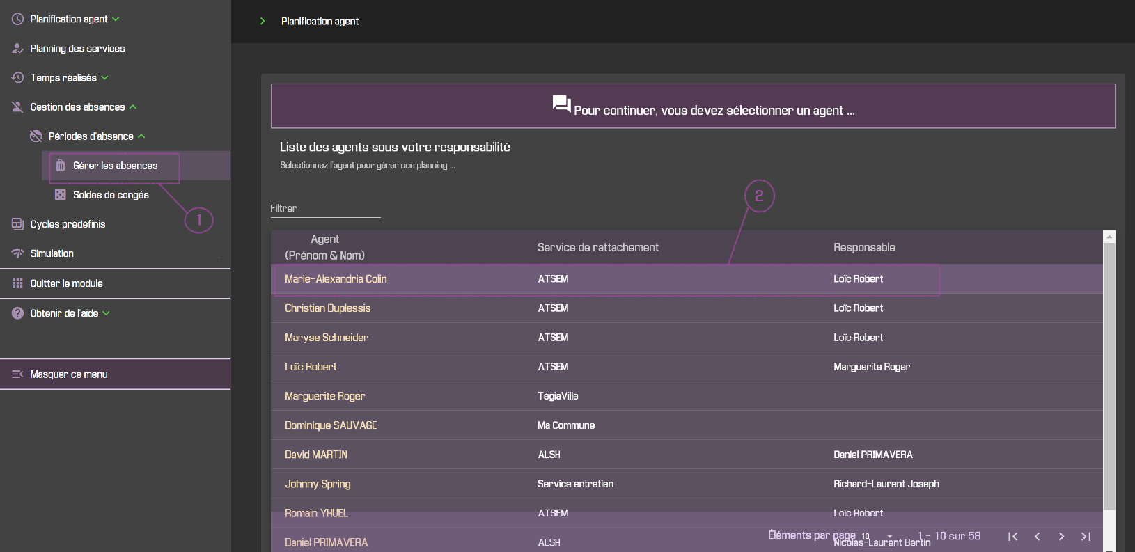
Task: Click the ALSH cell in David MARTIN row
Action: [549, 455]
